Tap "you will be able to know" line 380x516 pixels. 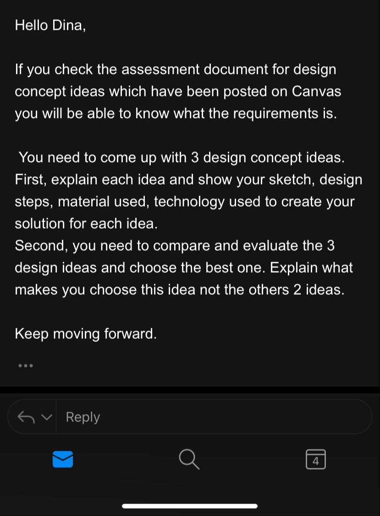(176, 113)
